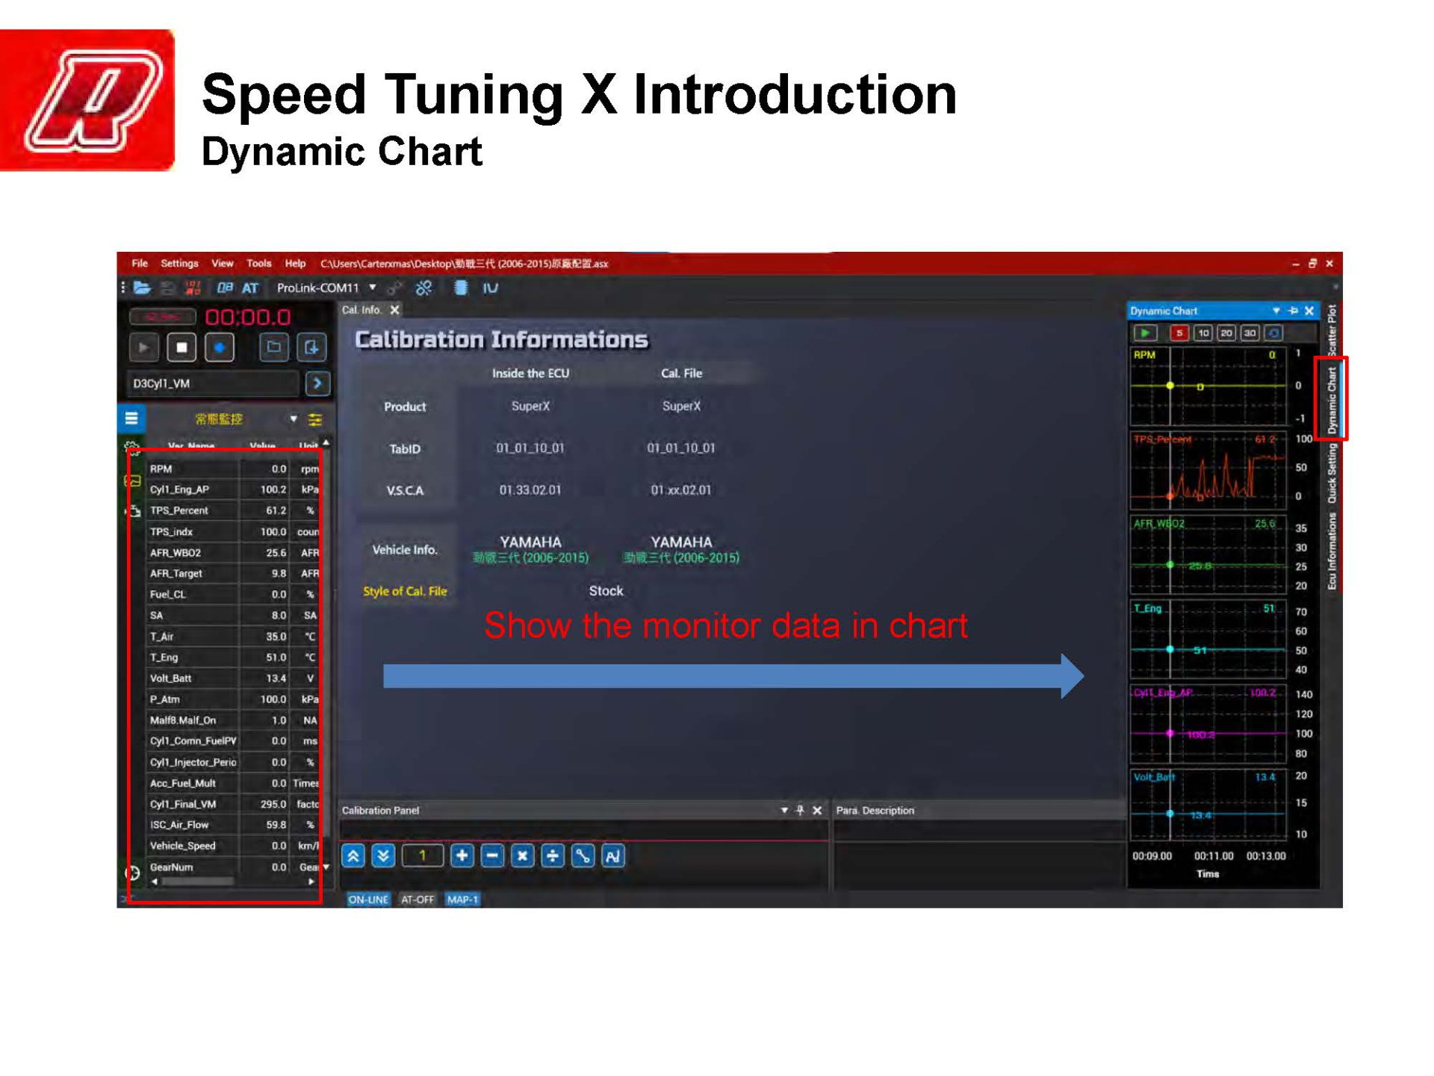Click the step value input showing 1

423,856
